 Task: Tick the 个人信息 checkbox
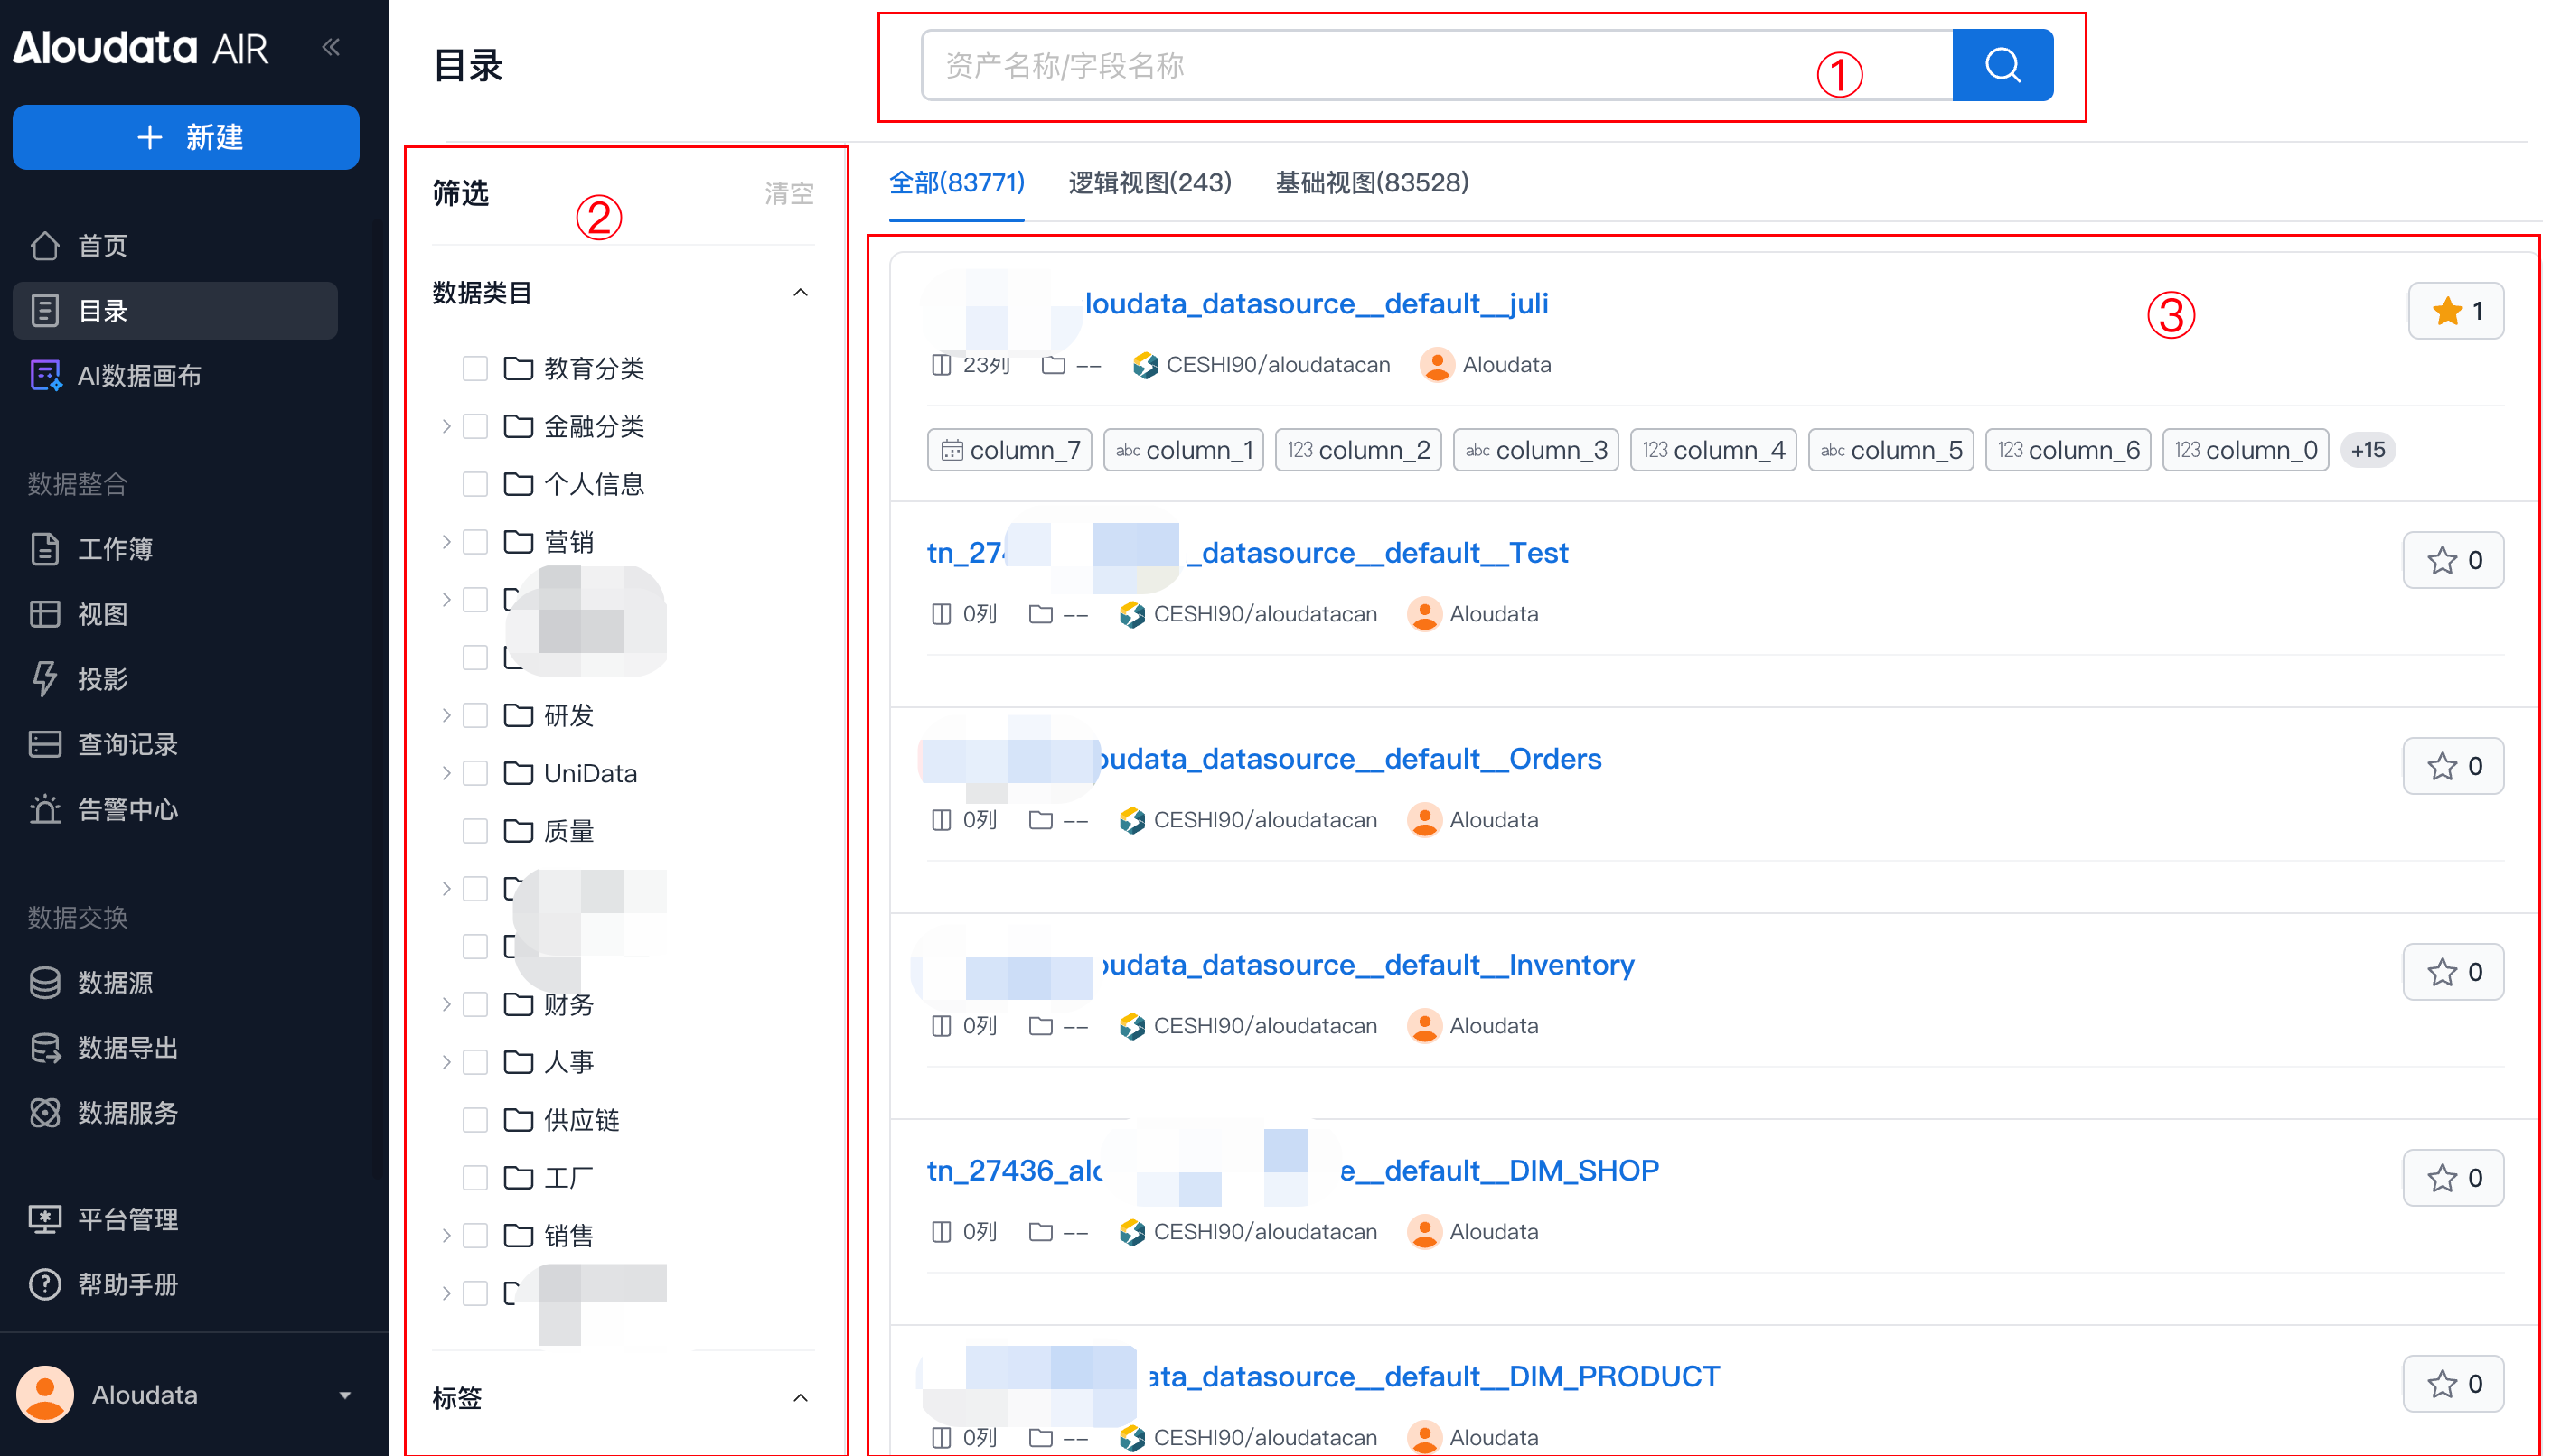tap(475, 485)
